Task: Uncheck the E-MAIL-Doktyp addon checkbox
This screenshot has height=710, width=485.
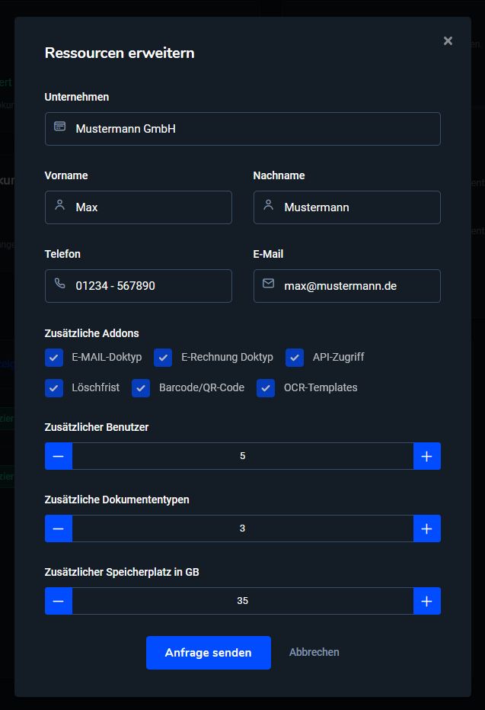Action: [x=54, y=357]
